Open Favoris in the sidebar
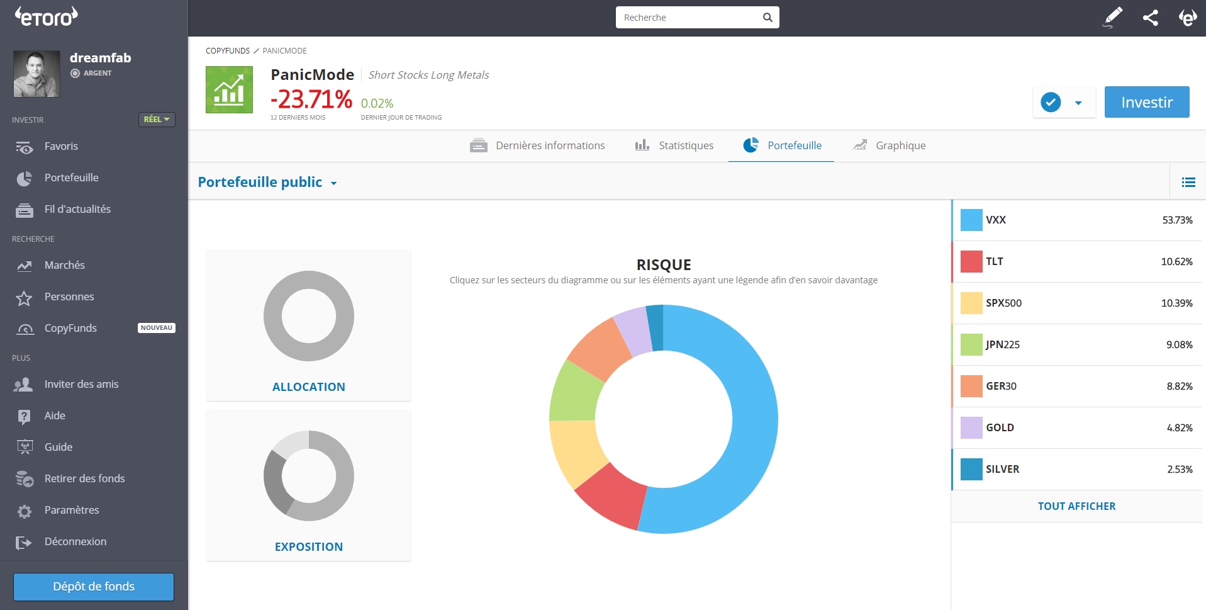Viewport: 1206px width, 610px height. pyautogui.click(x=61, y=146)
